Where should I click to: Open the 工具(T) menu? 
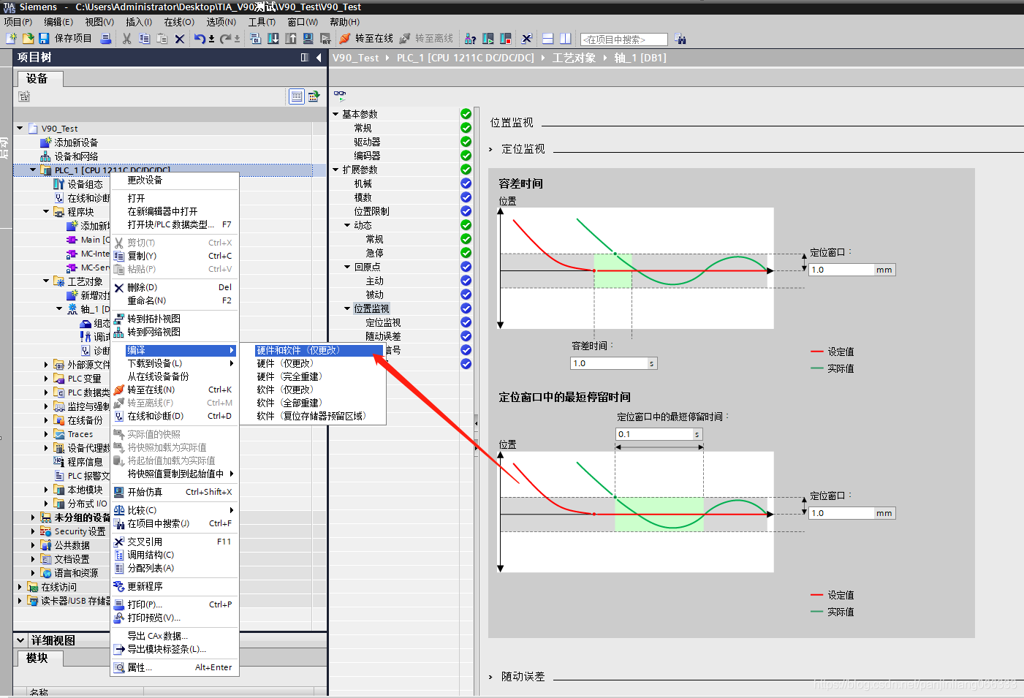262,22
